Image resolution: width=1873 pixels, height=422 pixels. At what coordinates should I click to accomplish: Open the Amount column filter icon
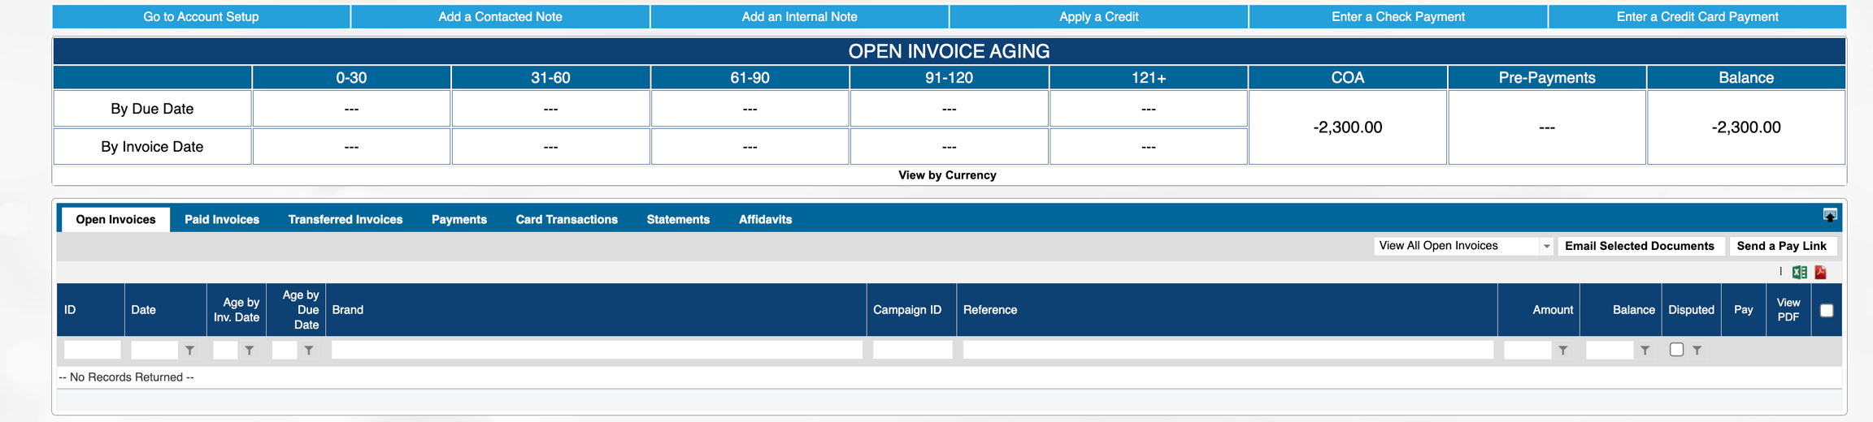(1562, 351)
